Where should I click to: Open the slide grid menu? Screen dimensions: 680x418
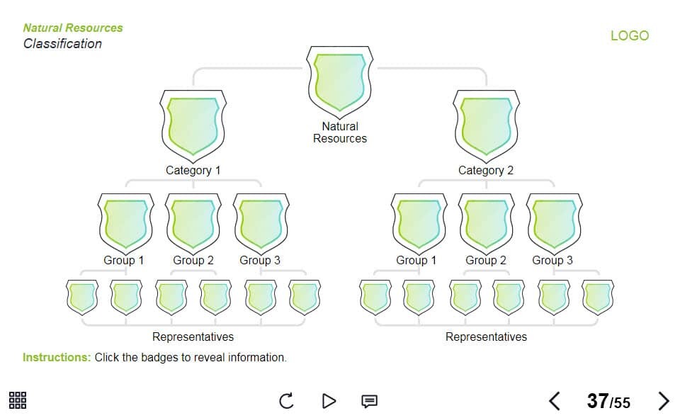18,400
